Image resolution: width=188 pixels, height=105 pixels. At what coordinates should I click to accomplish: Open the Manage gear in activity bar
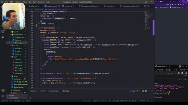[x=3, y=96]
